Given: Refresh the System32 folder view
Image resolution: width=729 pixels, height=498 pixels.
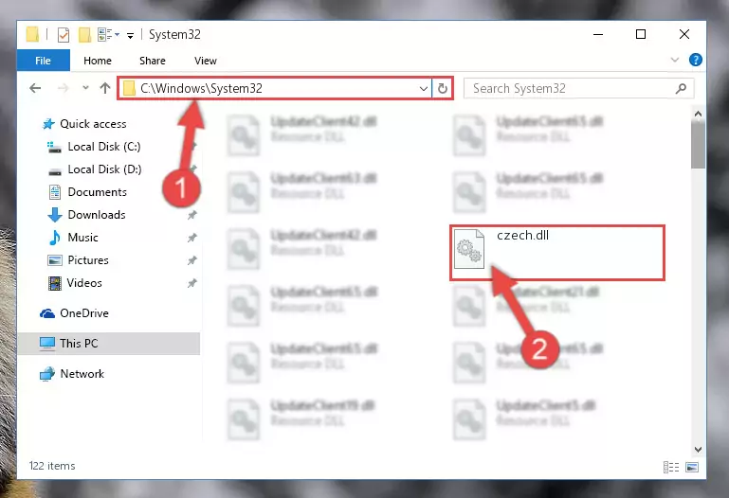Looking at the screenshot, I should click(x=442, y=88).
